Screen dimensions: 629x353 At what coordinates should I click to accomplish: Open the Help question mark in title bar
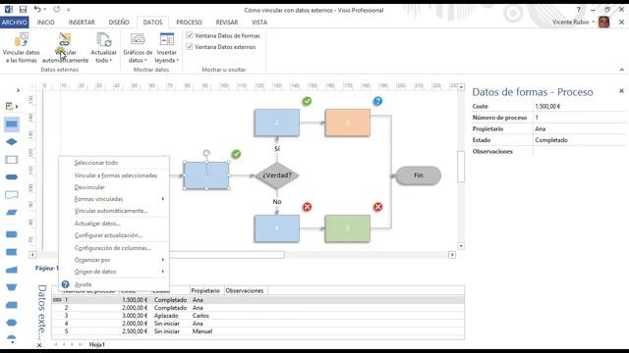pyautogui.click(x=578, y=10)
